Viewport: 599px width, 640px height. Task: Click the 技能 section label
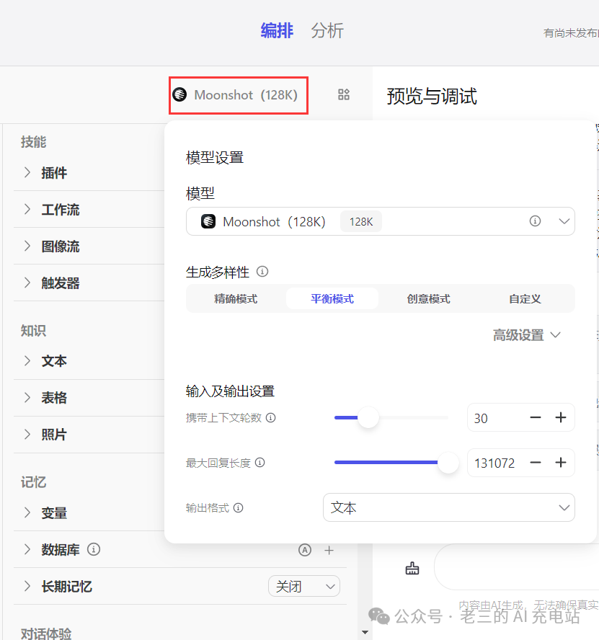[33, 142]
